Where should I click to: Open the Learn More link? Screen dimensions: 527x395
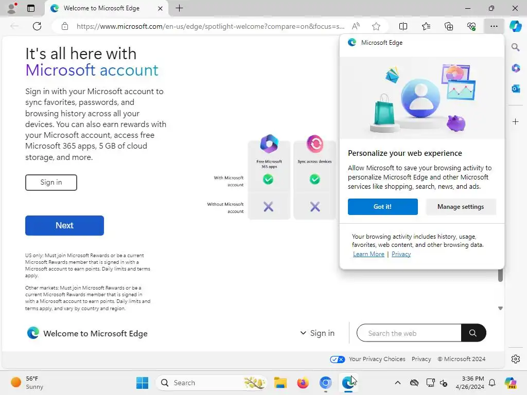(x=368, y=254)
